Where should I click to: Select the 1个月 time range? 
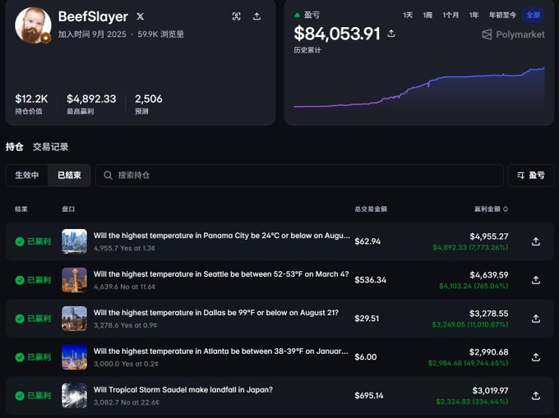click(x=450, y=15)
